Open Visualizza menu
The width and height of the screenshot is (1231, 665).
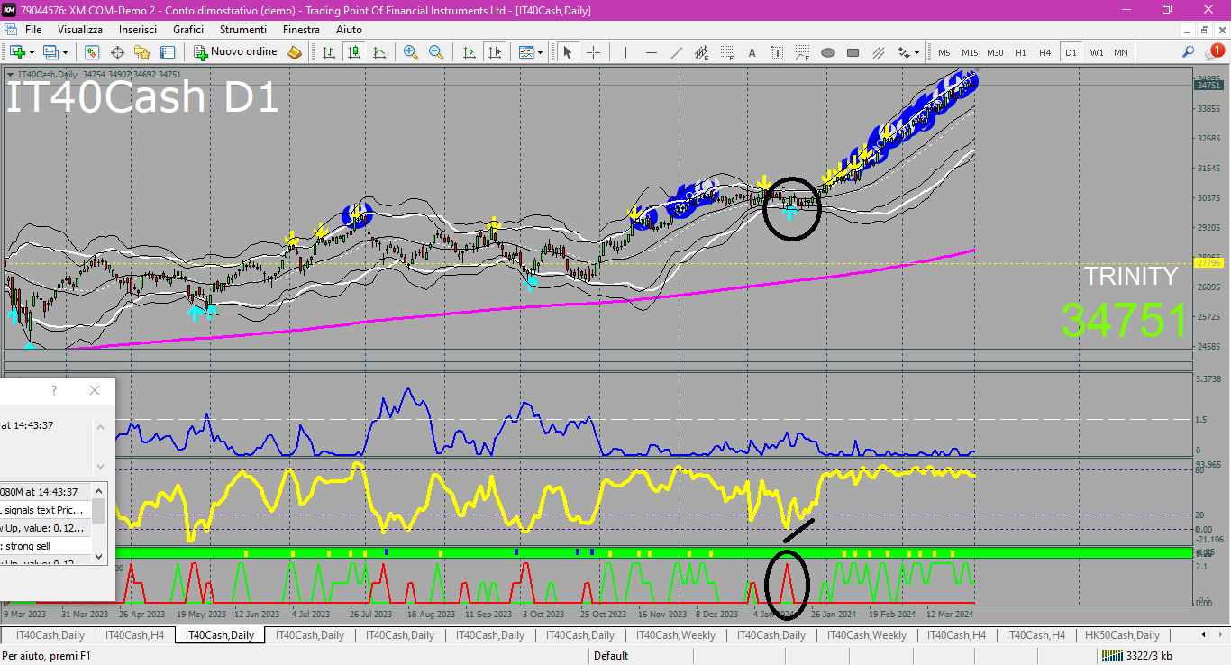tap(80, 30)
